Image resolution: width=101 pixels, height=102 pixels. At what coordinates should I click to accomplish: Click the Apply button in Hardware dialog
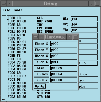click(40, 86)
